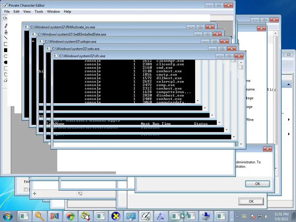Screen dimensions: 296x222
Task: Click the 'cmstp.exe' entry in console output
Action: (167, 75)
